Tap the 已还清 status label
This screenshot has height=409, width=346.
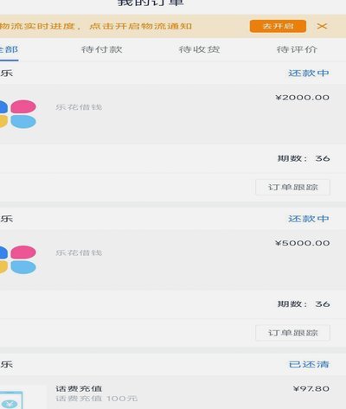click(309, 364)
